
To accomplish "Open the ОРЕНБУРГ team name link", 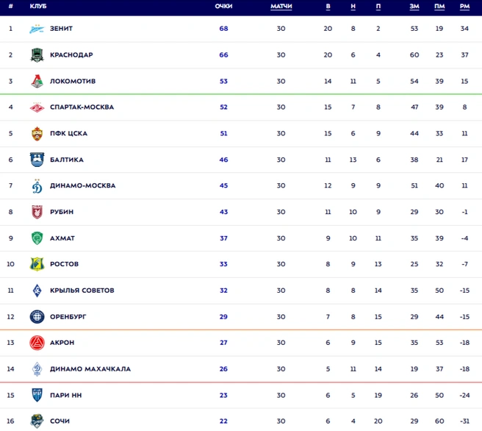I will click(68, 317).
